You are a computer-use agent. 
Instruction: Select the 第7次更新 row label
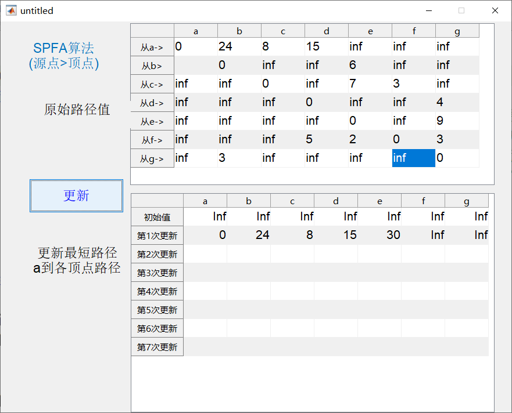point(157,347)
